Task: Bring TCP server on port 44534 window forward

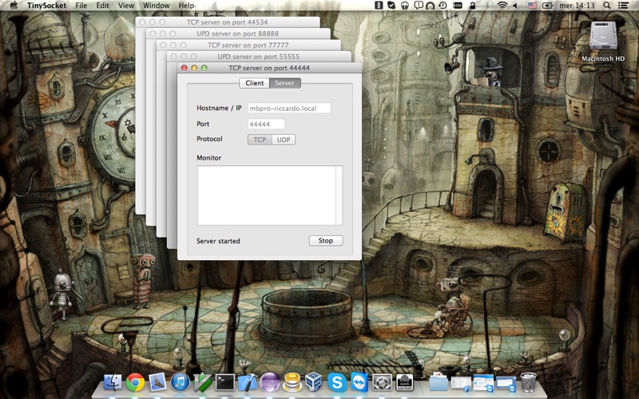Action: click(227, 22)
